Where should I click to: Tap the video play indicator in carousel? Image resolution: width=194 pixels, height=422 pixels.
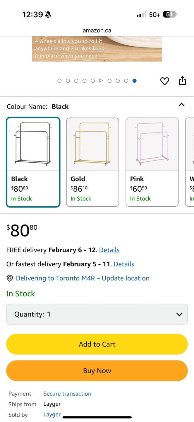pos(101,81)
